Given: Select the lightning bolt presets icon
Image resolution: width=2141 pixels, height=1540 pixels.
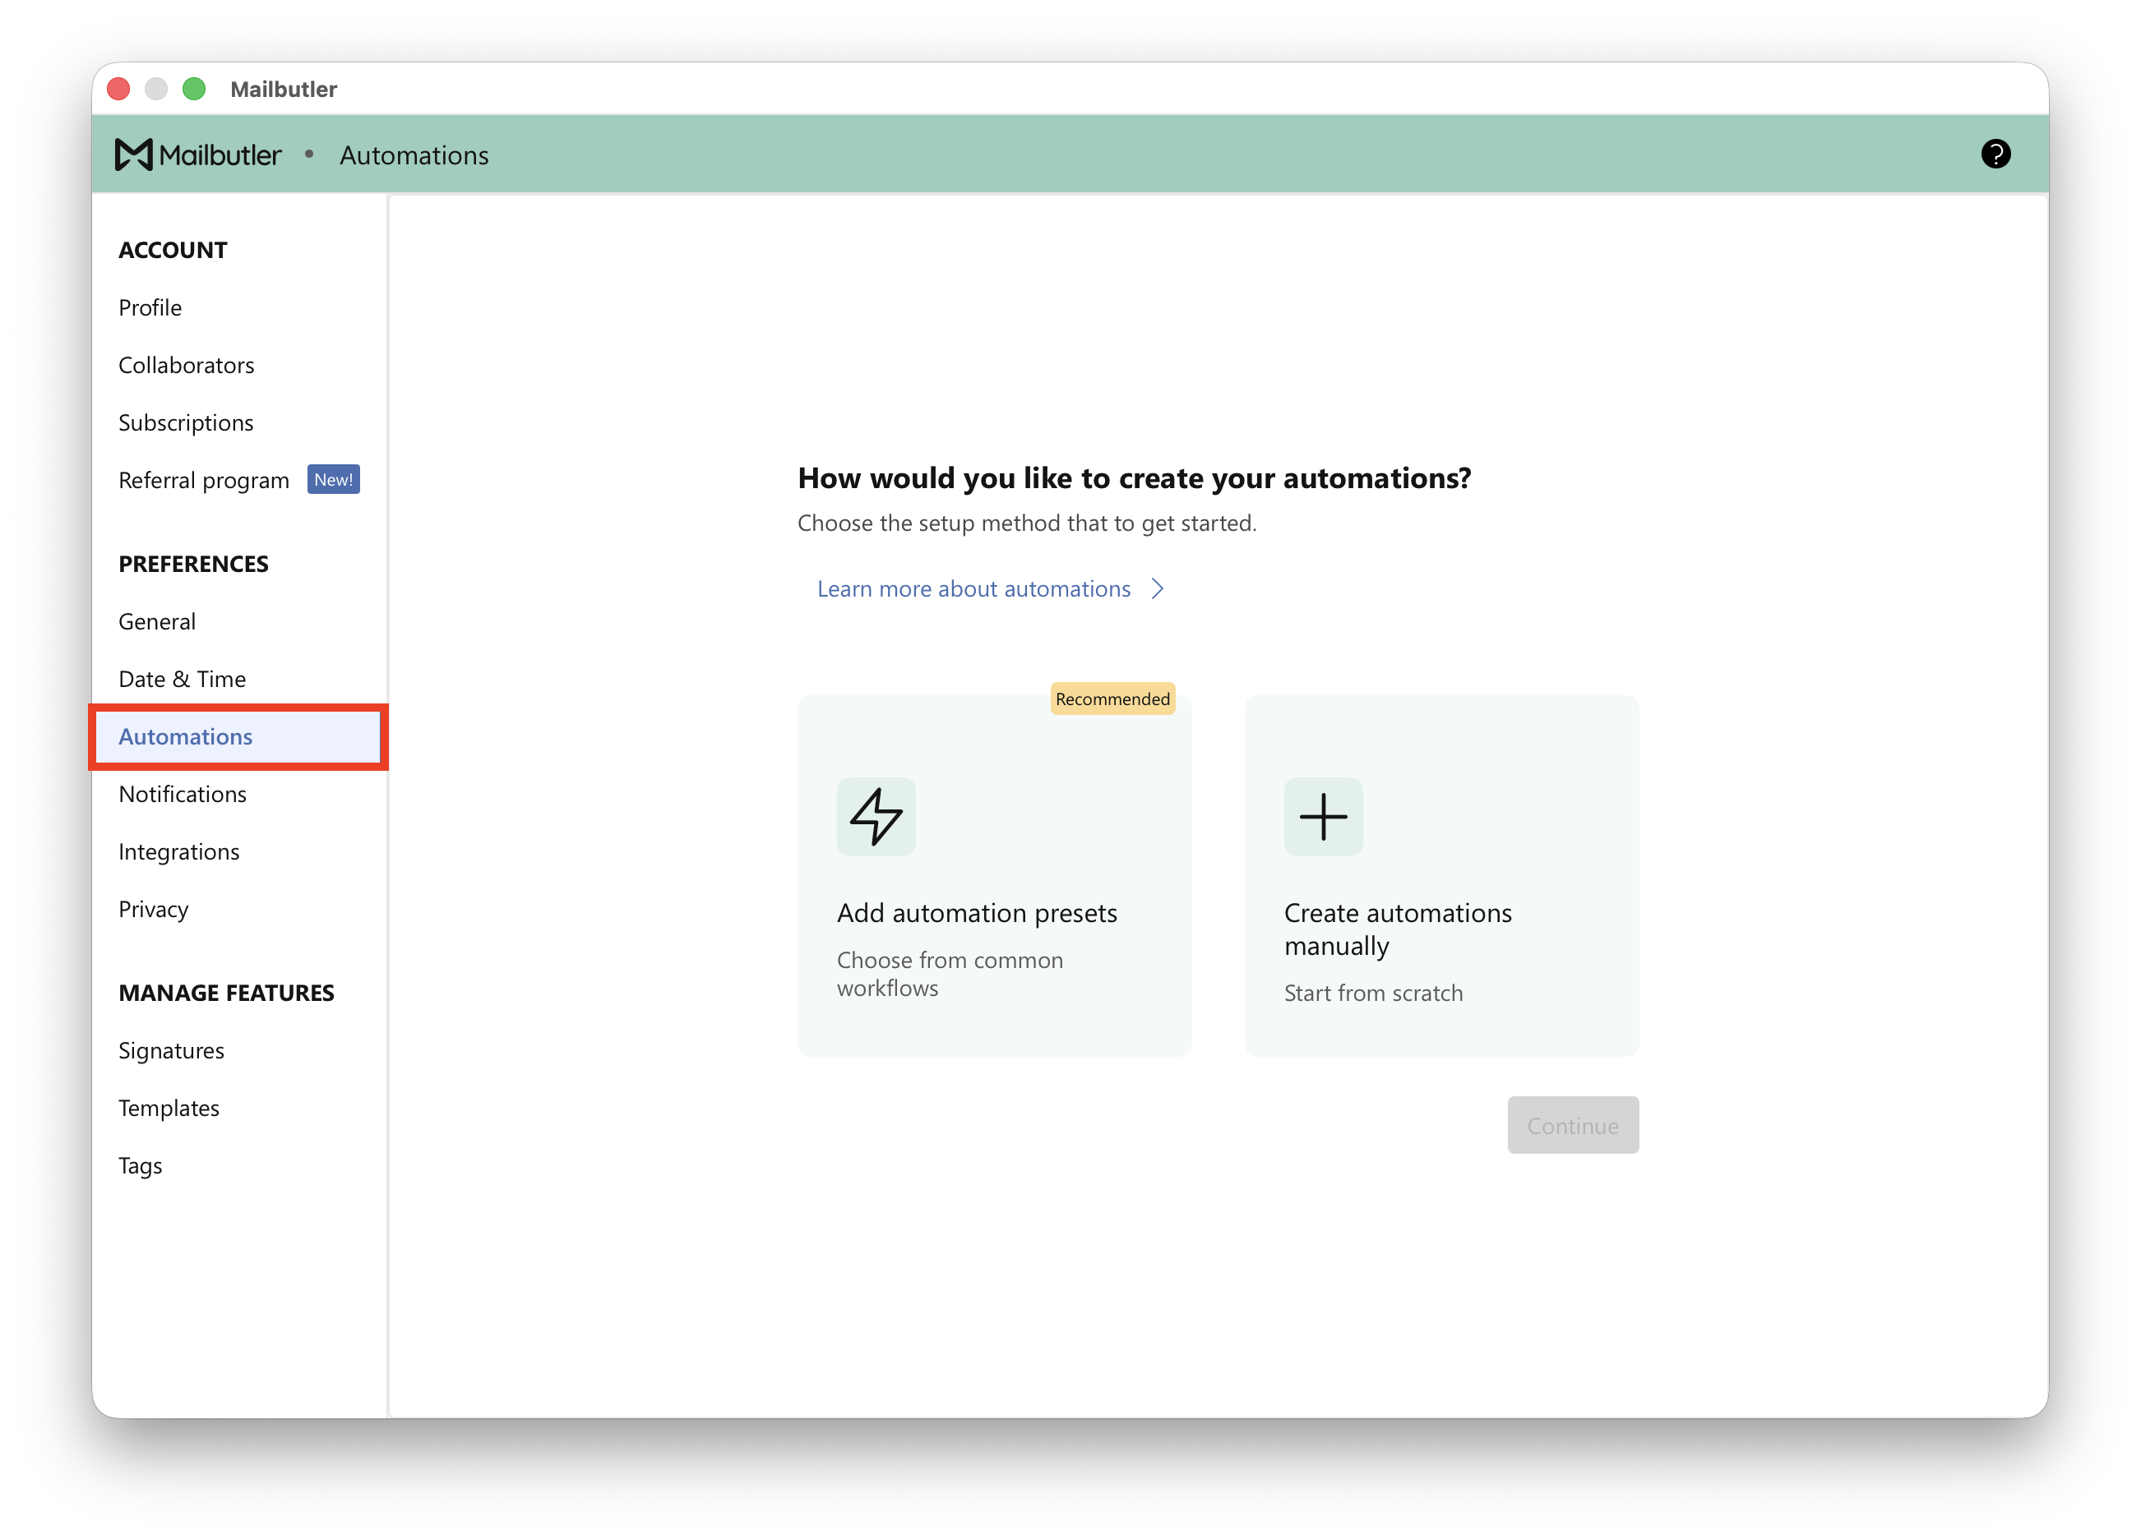Looking at the screenshot, I should click(x=876, y=816).
